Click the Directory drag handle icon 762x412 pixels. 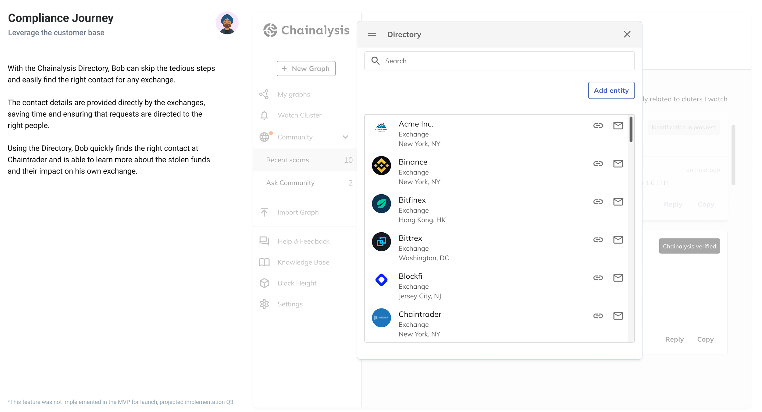coord(372,34)
